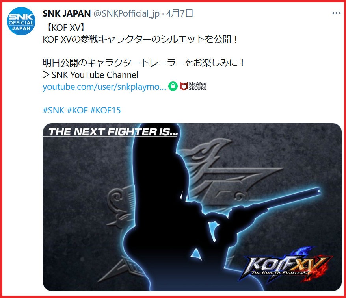Select the #KOF15 hashtag
This screenshot has width=346, height=298.
pyautogui.click(x=106, y=110)
